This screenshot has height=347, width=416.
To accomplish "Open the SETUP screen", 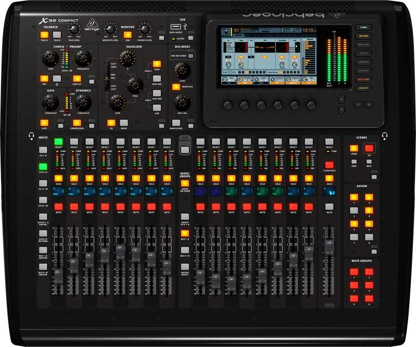I will [x=363, y=53].
